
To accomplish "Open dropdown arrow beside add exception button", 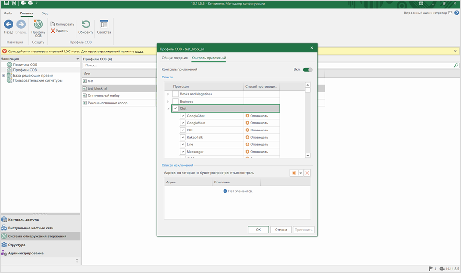I will tap(301, 173).
